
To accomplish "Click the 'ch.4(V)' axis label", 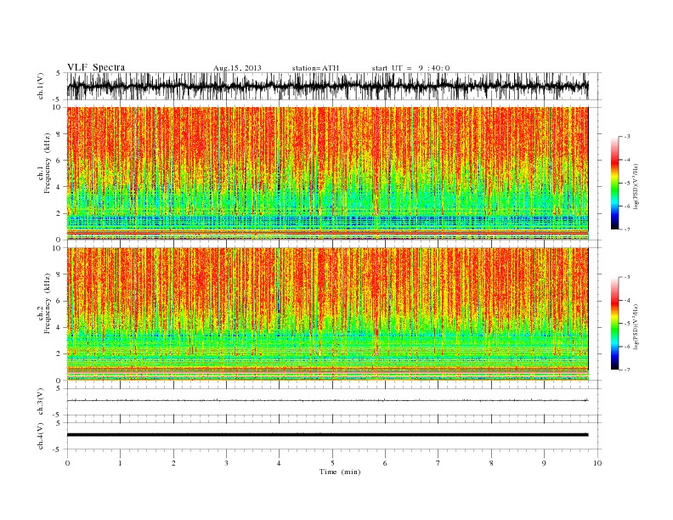I will click(x=41, y=436).
